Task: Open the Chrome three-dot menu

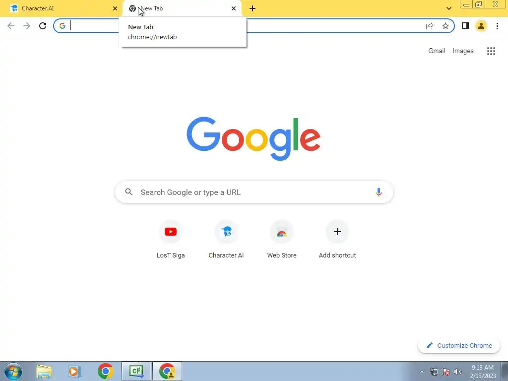Action: pos(497,26)
